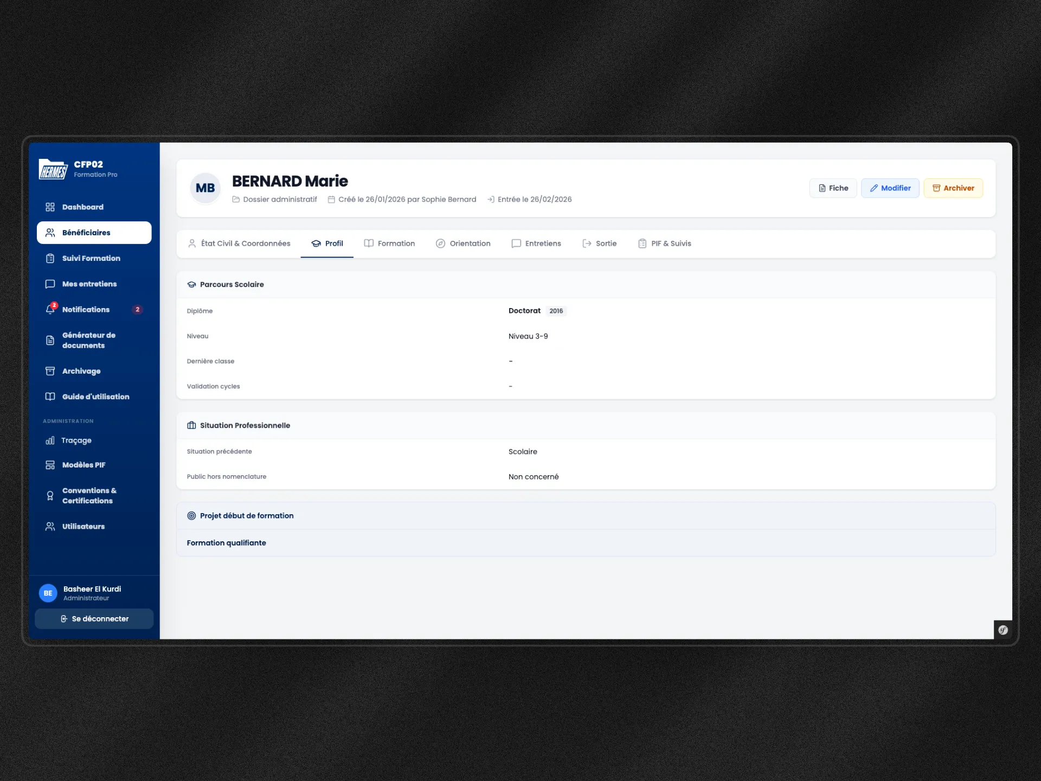Open the Entretiens tab
This screenshot has width=1041, height=781.
coord(536,244)
